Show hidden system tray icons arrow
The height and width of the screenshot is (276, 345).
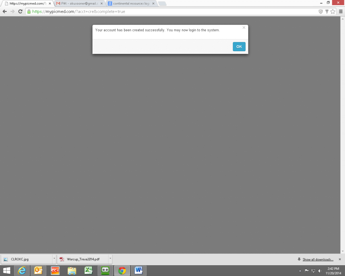300,271
